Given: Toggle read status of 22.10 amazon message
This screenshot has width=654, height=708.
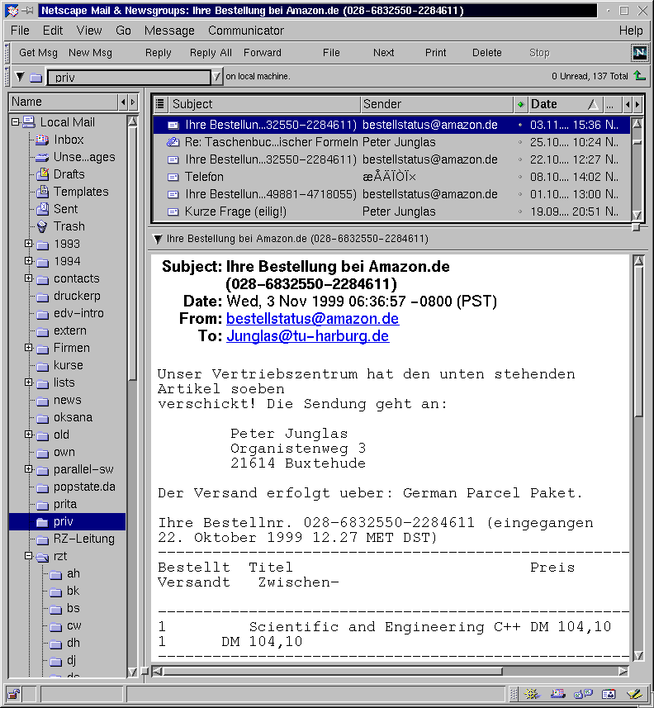Looking at the screenshot, I should 520,159.
